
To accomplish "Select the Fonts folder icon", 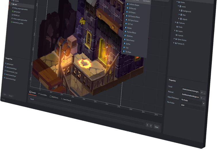I will tap(177, 26).
